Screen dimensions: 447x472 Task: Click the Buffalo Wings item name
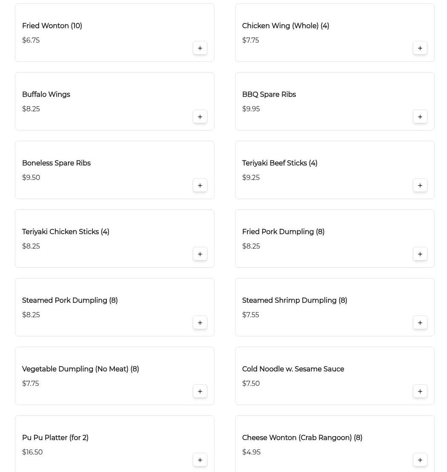tap(46, 95)
